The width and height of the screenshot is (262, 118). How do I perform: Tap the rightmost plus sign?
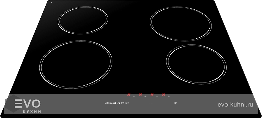coord(169,96)
